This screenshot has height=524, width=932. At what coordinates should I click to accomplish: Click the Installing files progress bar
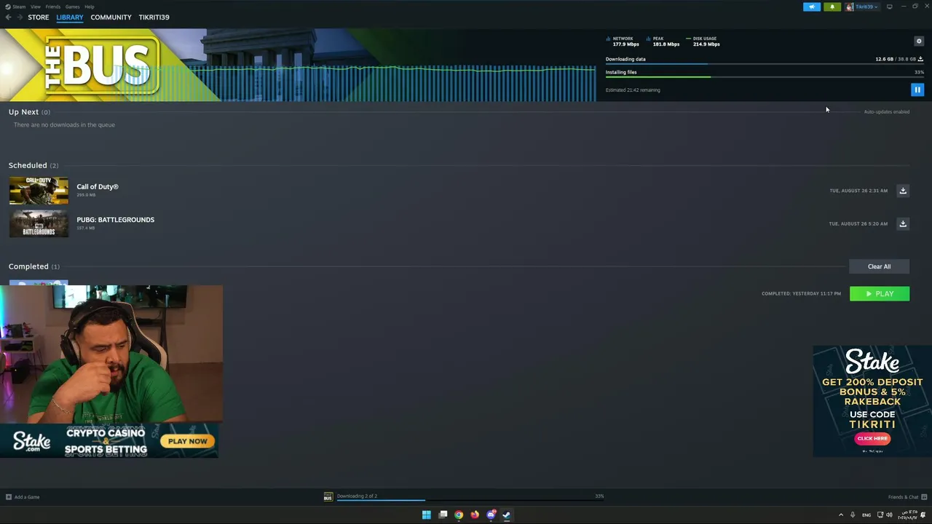[765, 77]
